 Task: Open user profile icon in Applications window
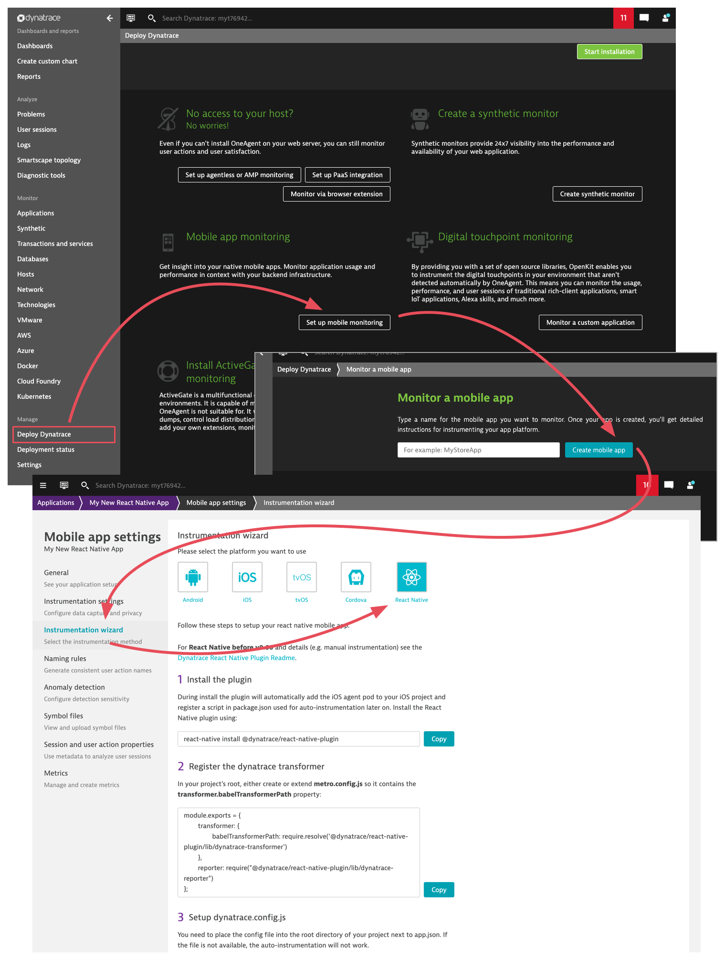point(691,485)
